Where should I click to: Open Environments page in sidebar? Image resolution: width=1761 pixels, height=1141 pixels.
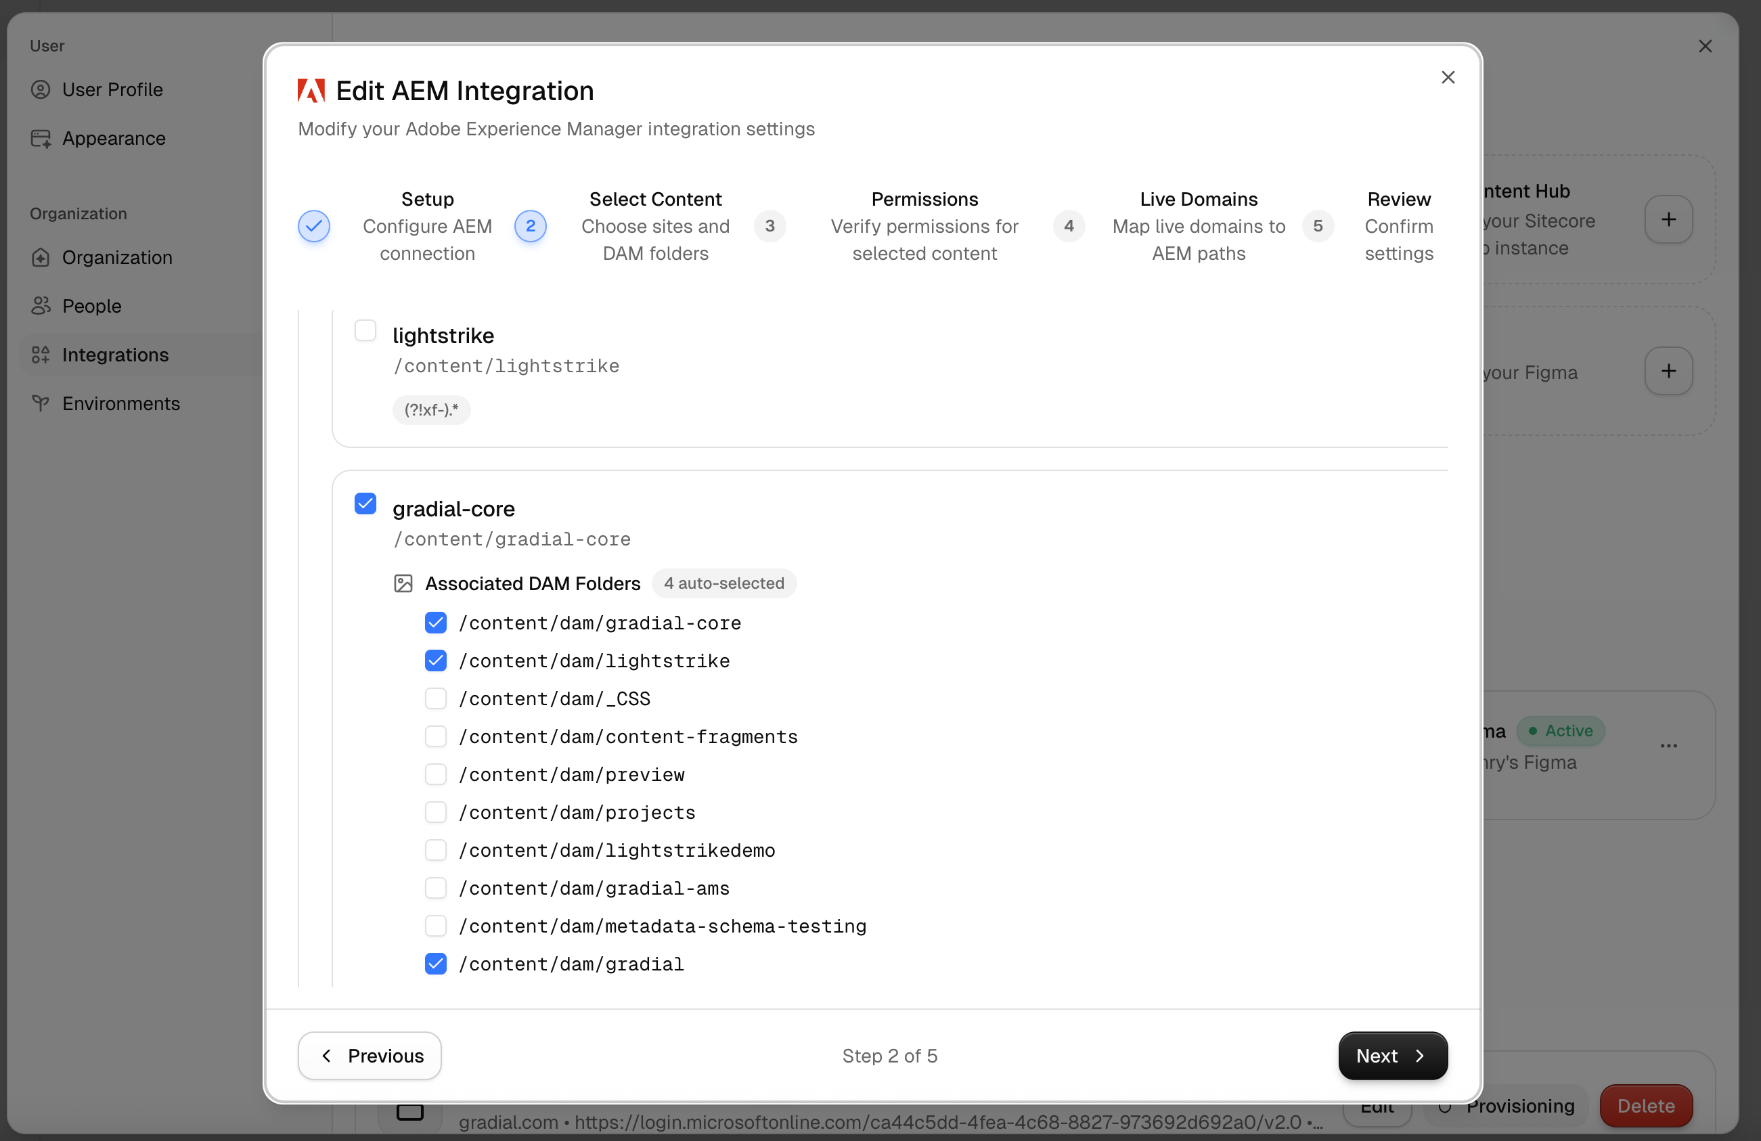[120, 403]
